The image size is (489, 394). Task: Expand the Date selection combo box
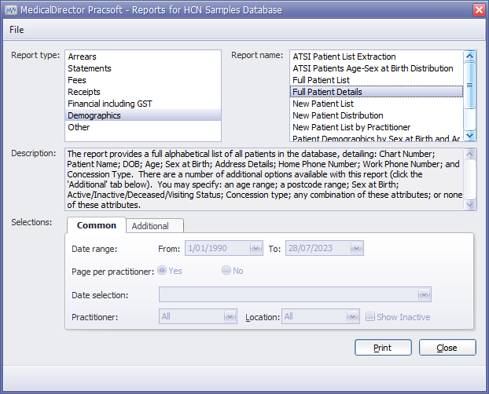click(x=424, y=295)
